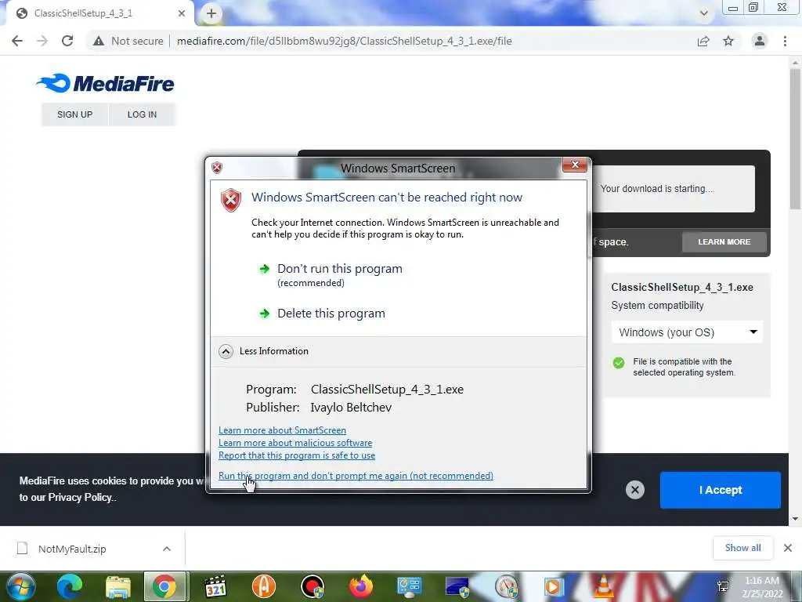Click the I Accept cookies button
This screenshot has height=602, width=802.
[x=721, y=490]
